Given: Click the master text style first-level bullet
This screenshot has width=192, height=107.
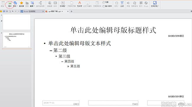Looking at the screenshot, I should tap(79, 44).
